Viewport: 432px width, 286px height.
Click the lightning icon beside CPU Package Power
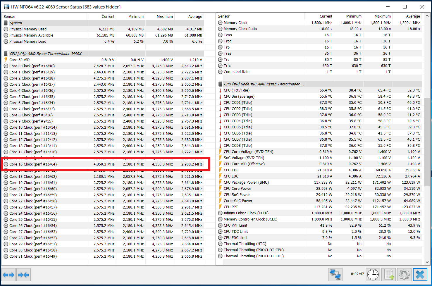click(220, 182)
